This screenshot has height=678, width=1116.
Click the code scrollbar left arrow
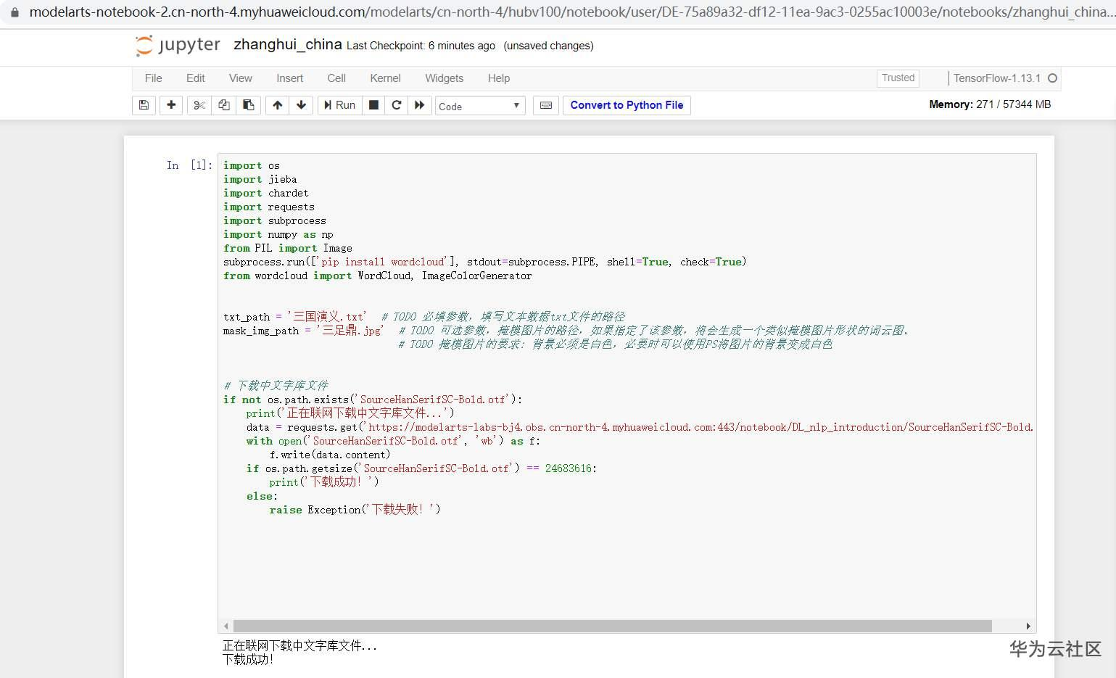click(x=226, y=626)
